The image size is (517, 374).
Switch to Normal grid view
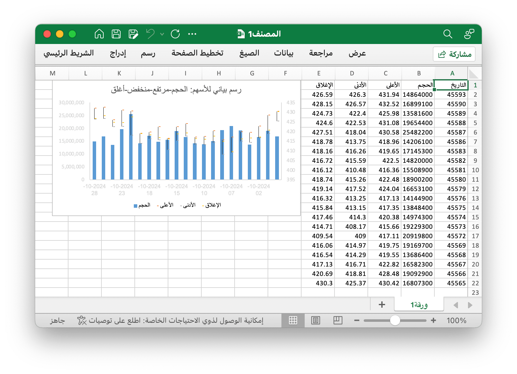tap(293, 320)
